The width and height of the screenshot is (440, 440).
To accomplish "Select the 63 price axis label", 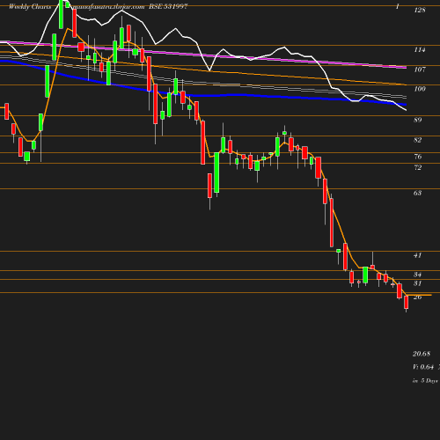I will 418,193.
